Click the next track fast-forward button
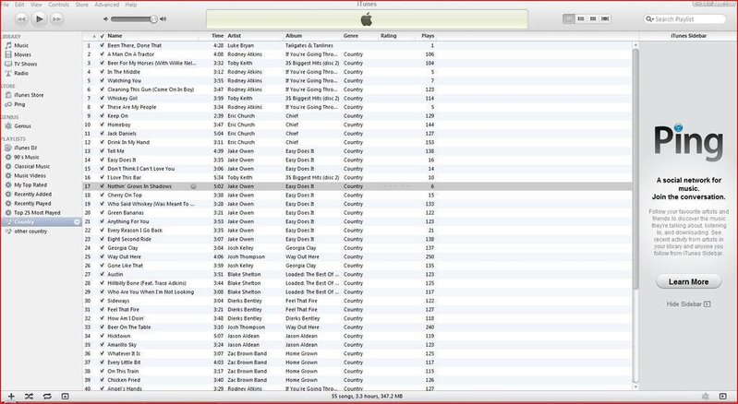The image size is (738, 404). (56, 18)
